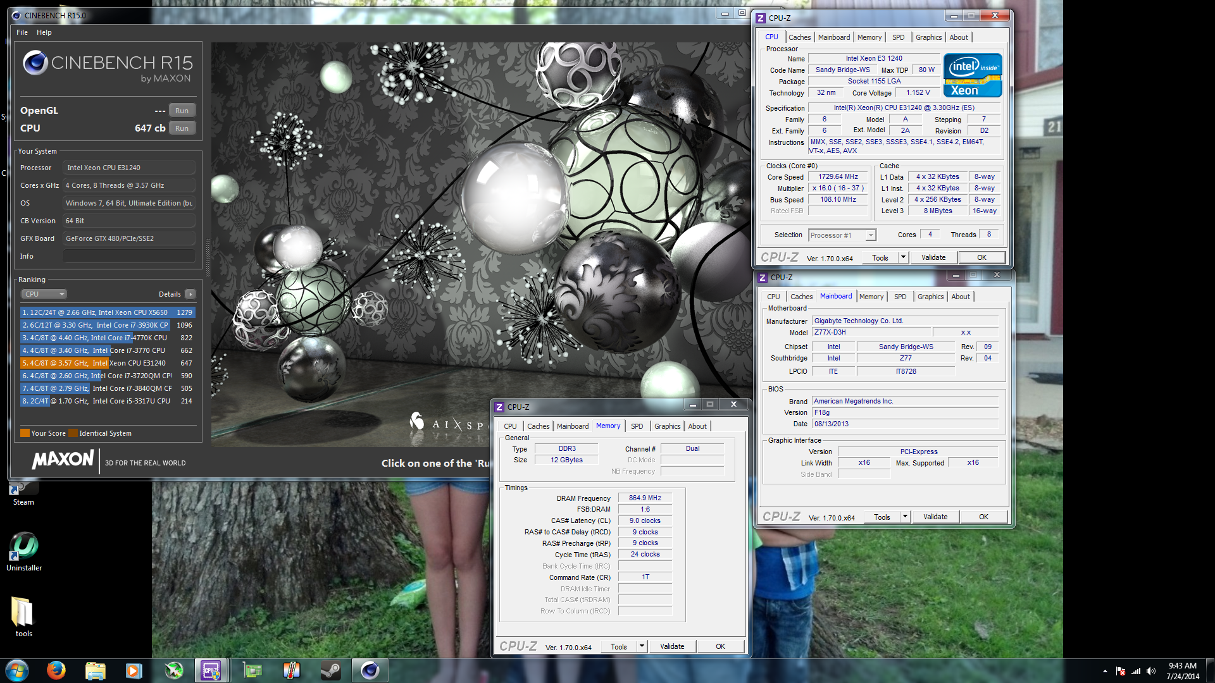The height and width of the screenshot is (683, 1215).
Task: Click the DRAM Frequency 864.9 MHz value
Action: coord(645,498)
